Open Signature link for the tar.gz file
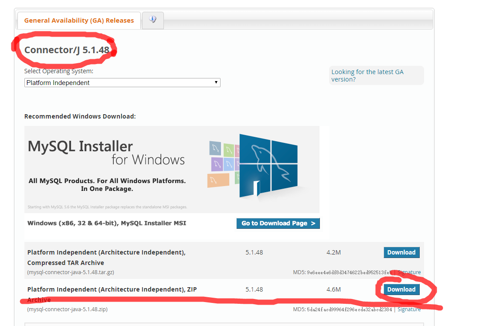 pos(409,272)
